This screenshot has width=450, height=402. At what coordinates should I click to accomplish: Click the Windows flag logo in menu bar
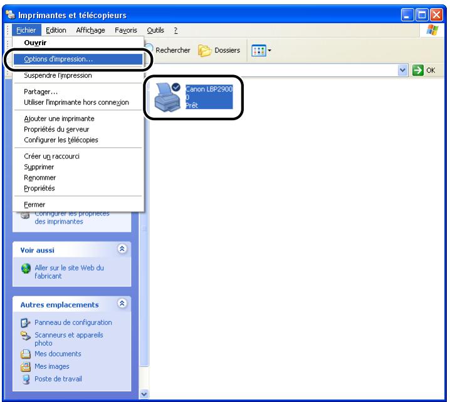tap(432, 30)
